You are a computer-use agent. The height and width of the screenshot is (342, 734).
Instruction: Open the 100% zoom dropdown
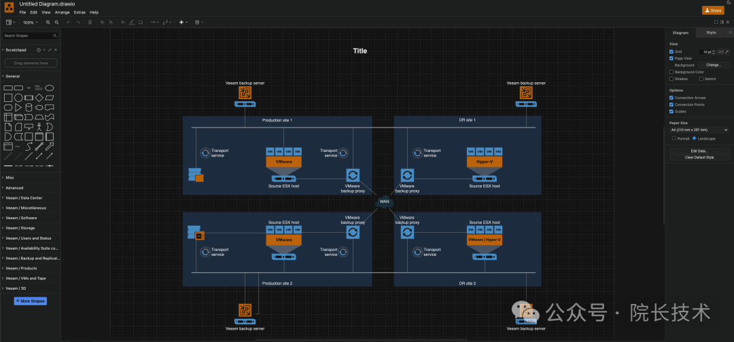31,22
